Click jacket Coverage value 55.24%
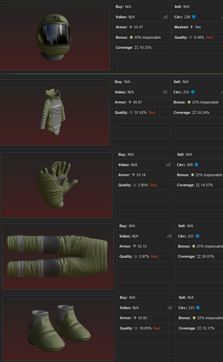Viewport: 223px width, 362px height. [203, 113]
